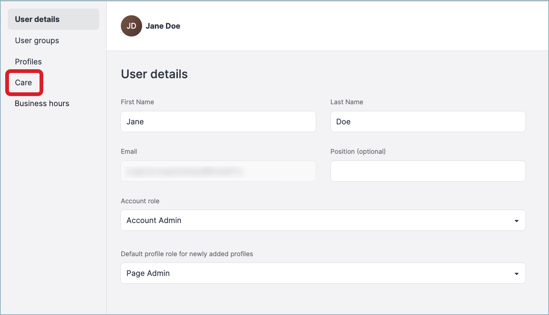This screenshot has height=315, width=549.
Task: Click inside the First Name field
Action: (218, 121)
